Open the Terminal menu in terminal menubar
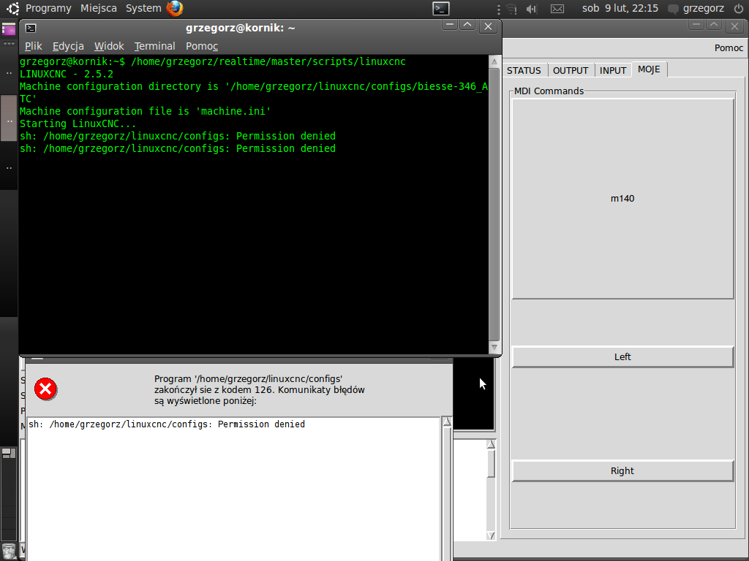The height and width of the screenshot is (561, 749). (155, 46)
